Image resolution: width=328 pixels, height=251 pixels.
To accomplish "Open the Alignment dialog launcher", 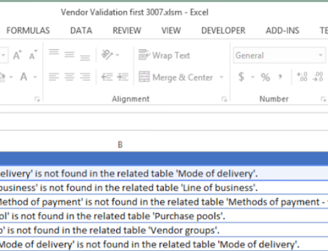I will [x=224, y=99].
